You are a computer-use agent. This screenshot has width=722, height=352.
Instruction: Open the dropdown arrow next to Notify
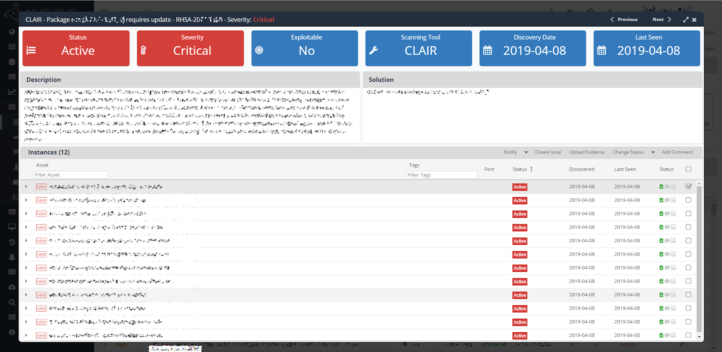(526, 152)
